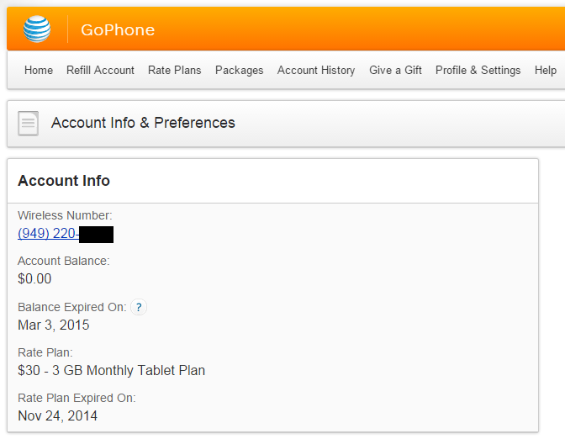Open the Balance Expired On help icon
565x439 pixels.
139,307
